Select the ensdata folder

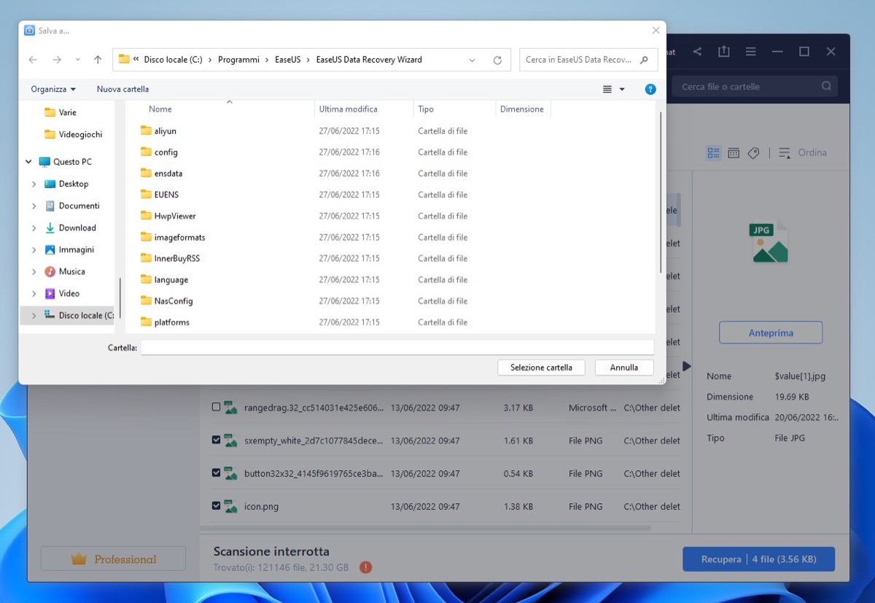[x=168, y=174]
